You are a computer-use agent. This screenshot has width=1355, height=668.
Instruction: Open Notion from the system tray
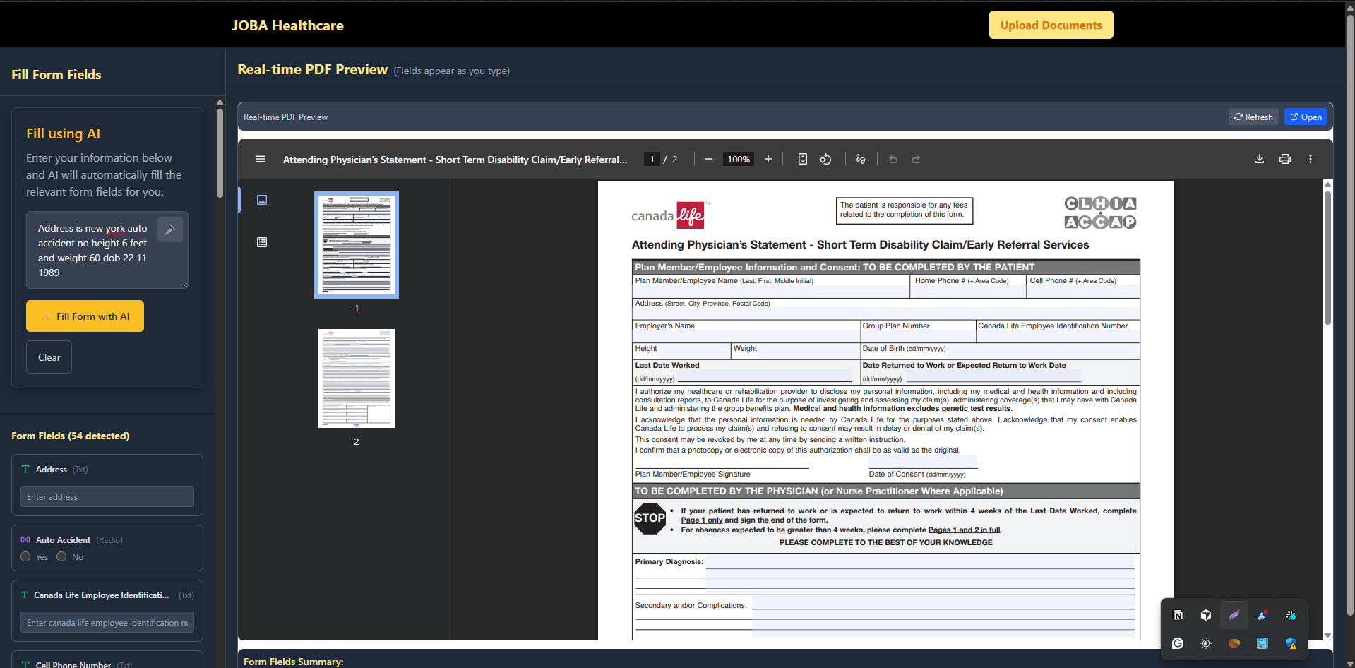tap(1178, 615)
